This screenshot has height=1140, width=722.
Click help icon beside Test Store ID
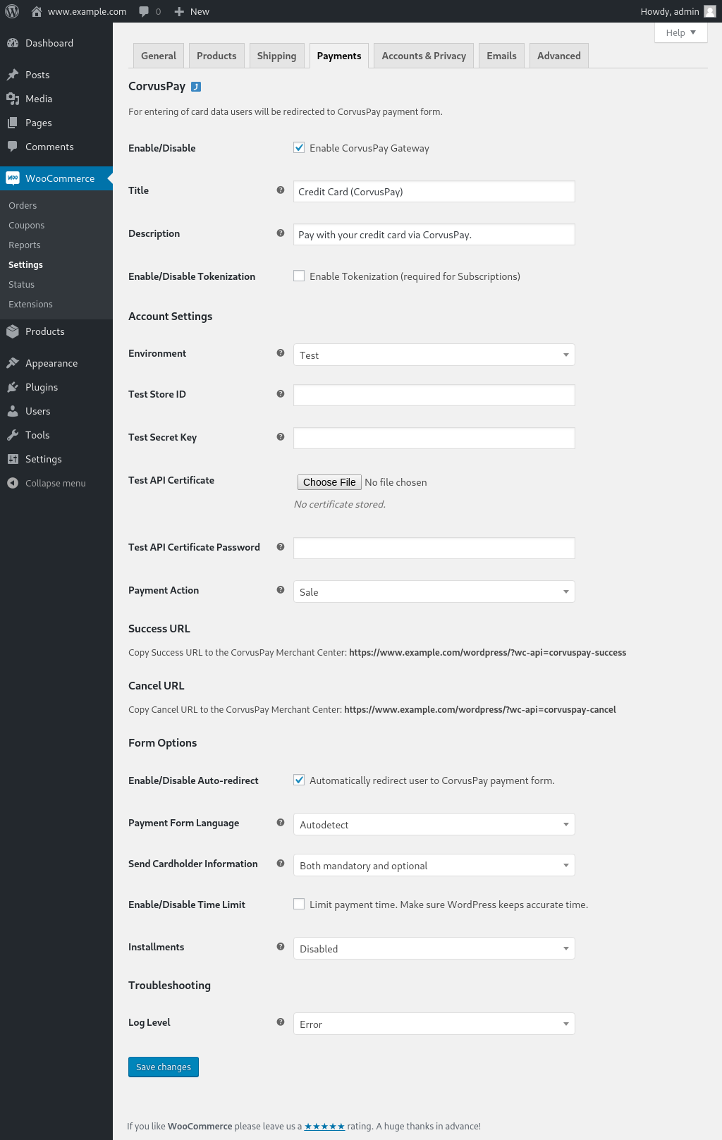281,394
